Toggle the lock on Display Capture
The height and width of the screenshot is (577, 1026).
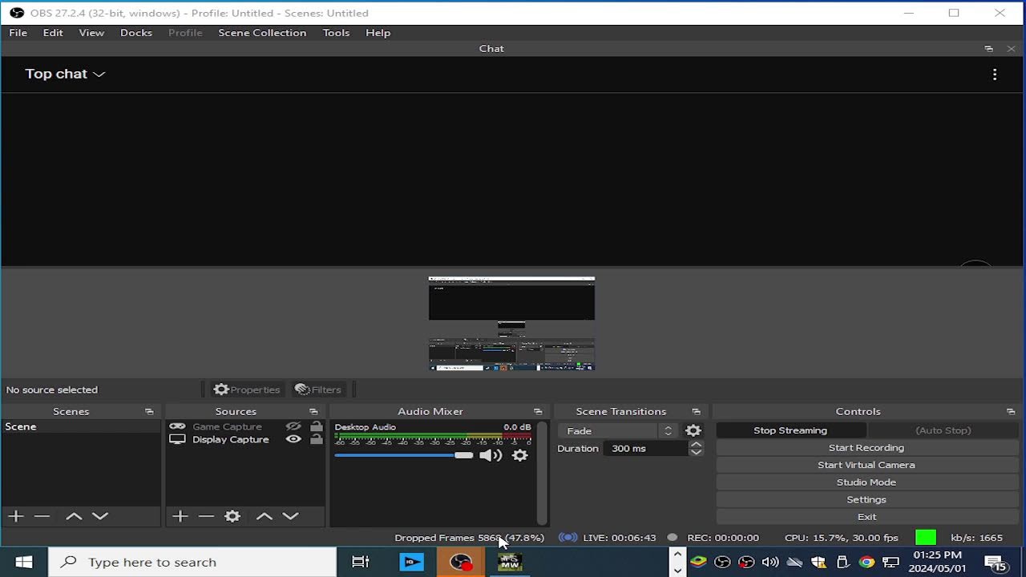click(317, 440)
